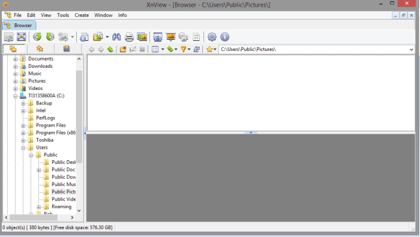The height and width of the screenshot is (237, 420).
Task: Click into the path address field
Action: pos(313,50)
